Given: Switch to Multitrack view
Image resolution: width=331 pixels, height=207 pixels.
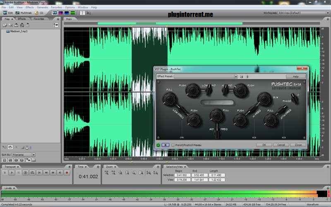Looking at the screenshot, I should [24, 13].
